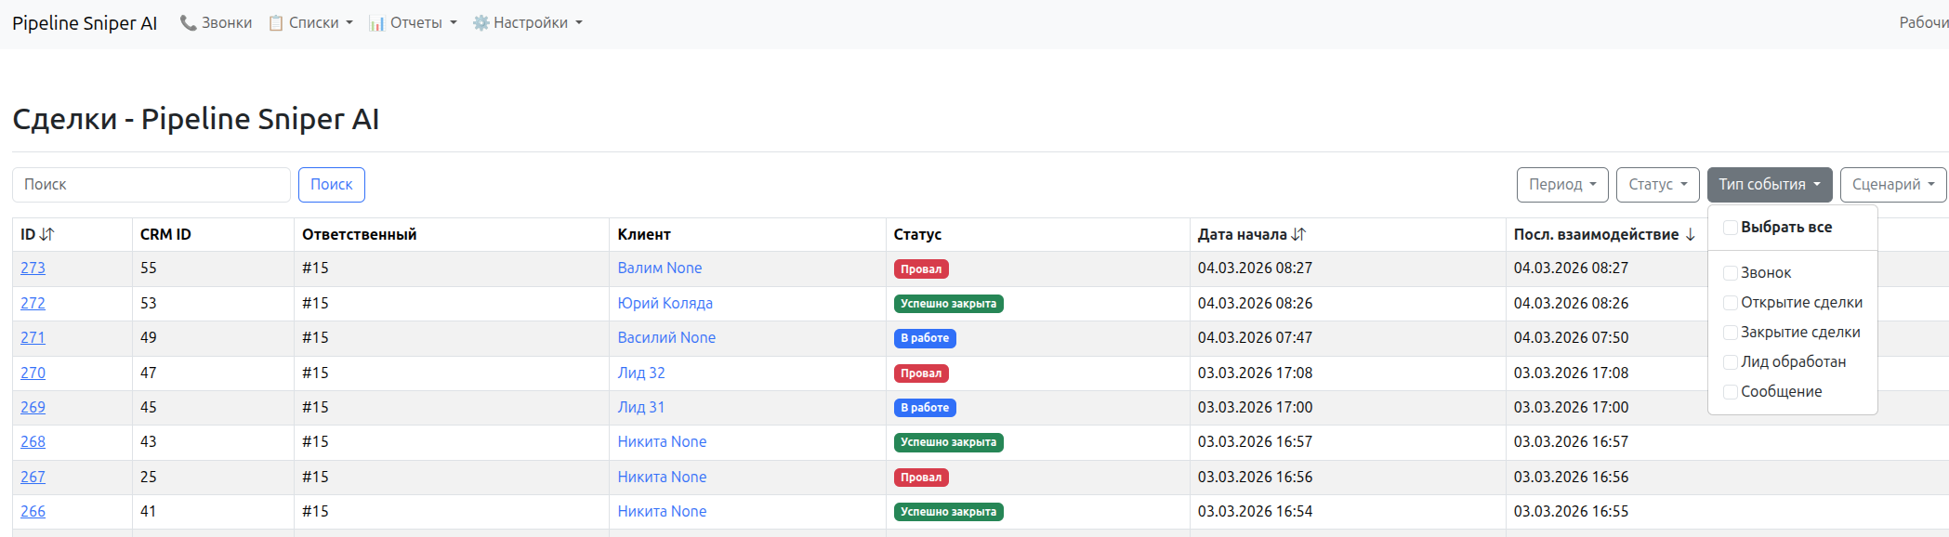Focus the Поиск text input field
This screenshot has height=537, width=1949.
pyautogui.click(x=151, y=185)
